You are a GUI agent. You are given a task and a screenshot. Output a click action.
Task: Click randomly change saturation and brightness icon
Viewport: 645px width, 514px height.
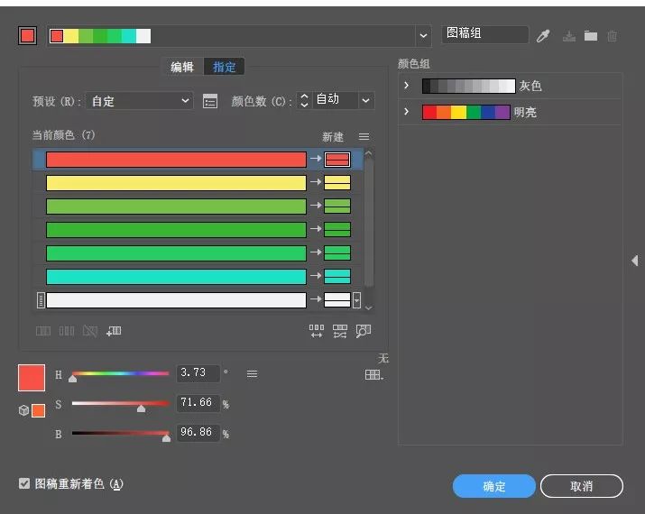[340, 331]
